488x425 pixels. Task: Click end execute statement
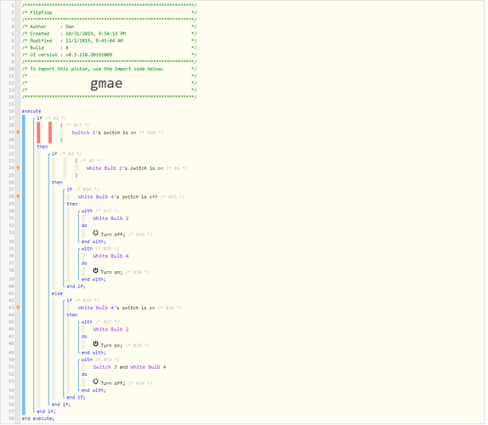[38, 418]
